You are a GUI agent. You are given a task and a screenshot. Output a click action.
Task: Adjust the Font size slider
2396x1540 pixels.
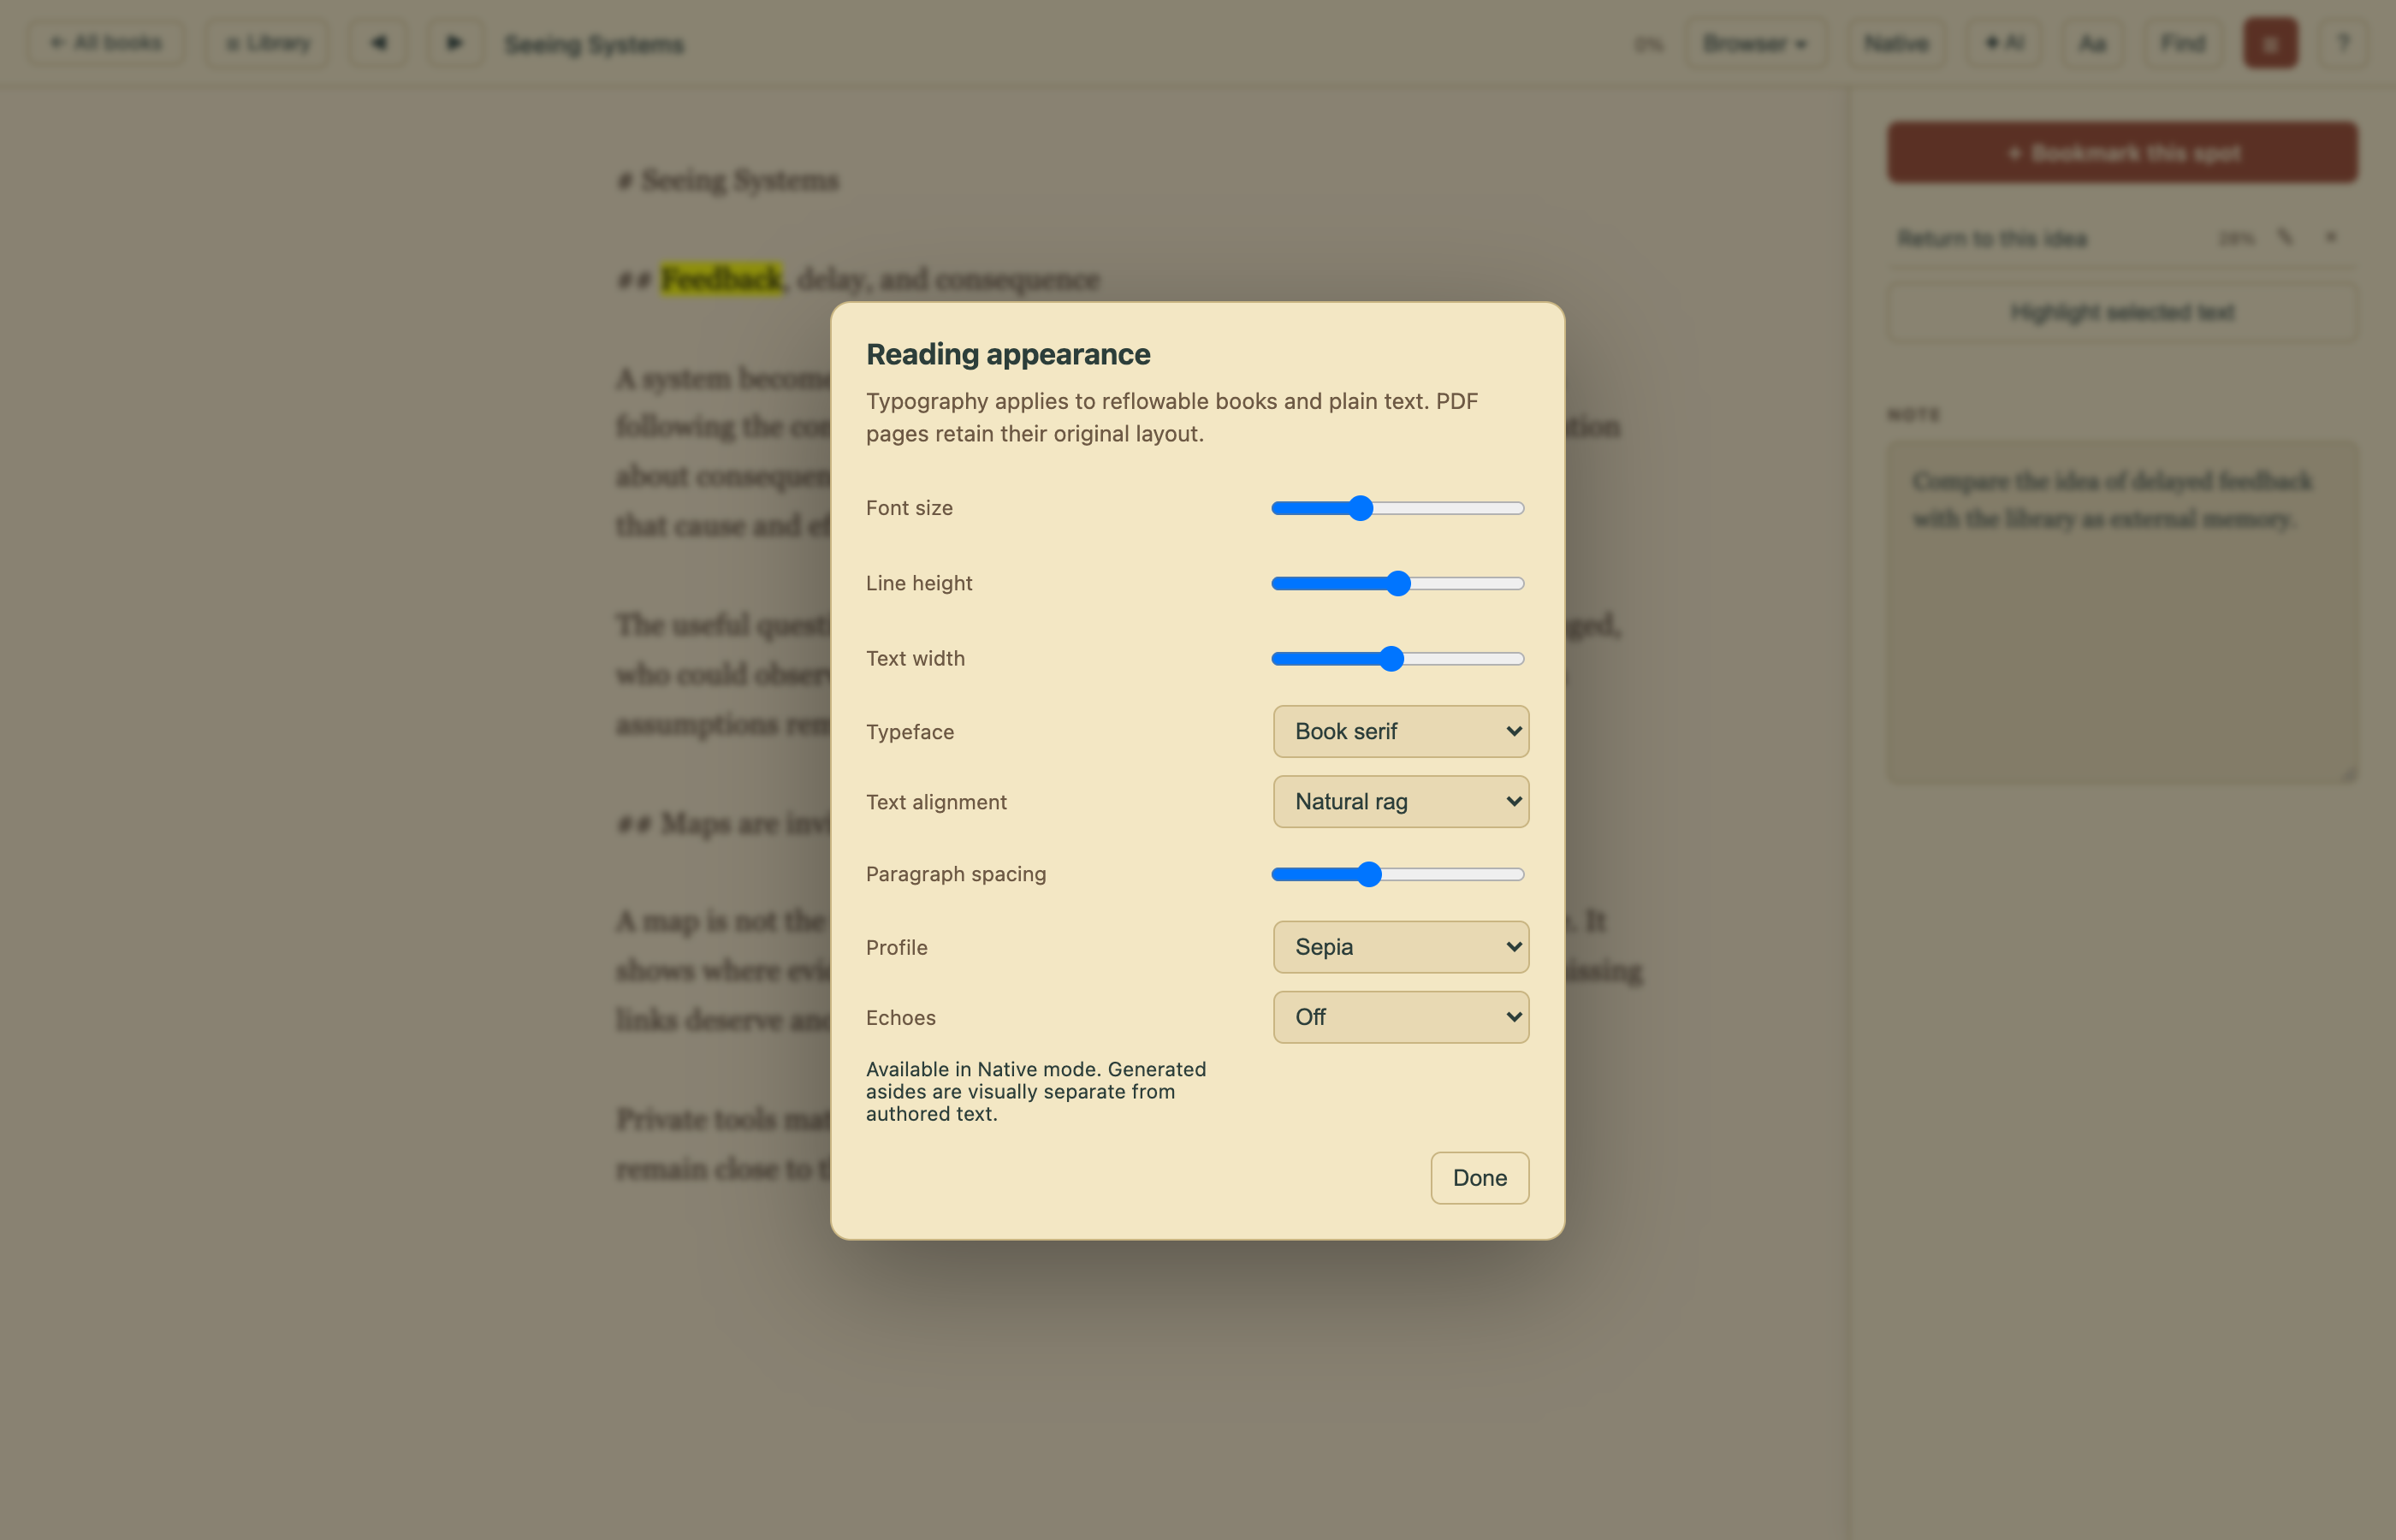pos(1397,508)
